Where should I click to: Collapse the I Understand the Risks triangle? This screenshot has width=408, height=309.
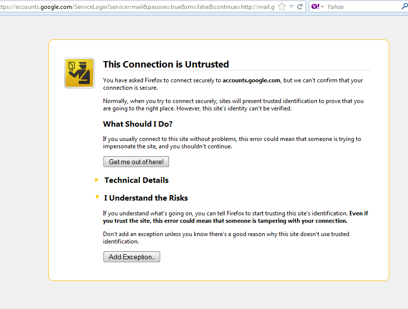coord(97,197)
